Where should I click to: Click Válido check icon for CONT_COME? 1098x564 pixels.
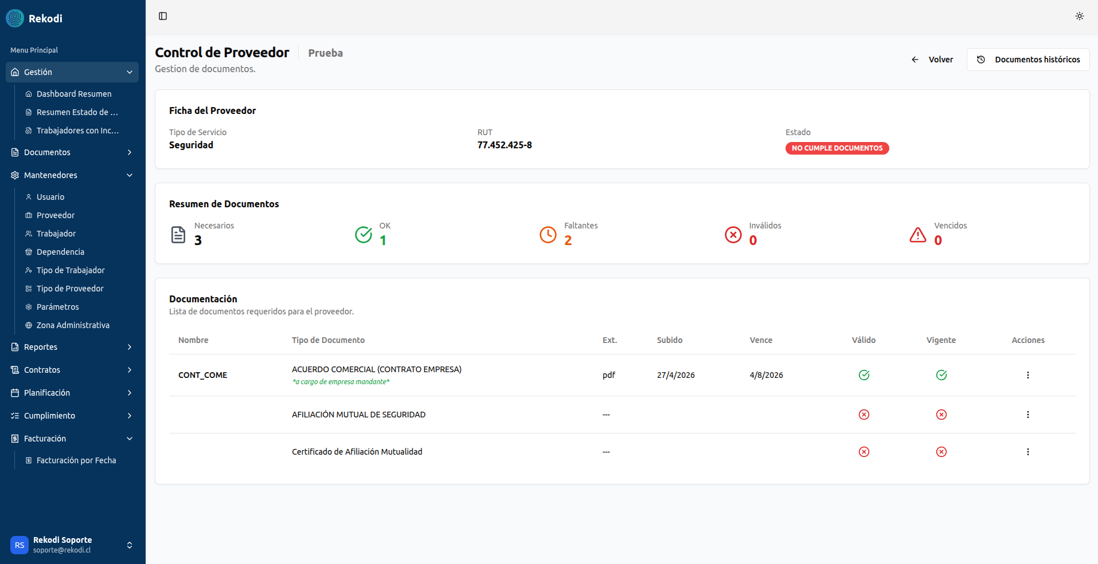864,375
